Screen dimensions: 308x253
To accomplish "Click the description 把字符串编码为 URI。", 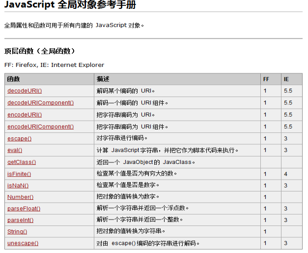I will (126, 115).
